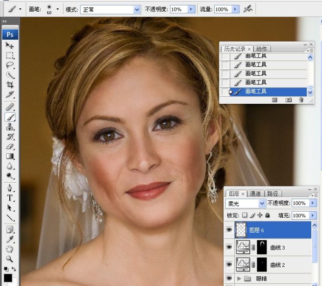This screenshot has height=286, width=322.
Task: Open the brush 不透明度 slider arrow
Action: (x=191, y=9)
